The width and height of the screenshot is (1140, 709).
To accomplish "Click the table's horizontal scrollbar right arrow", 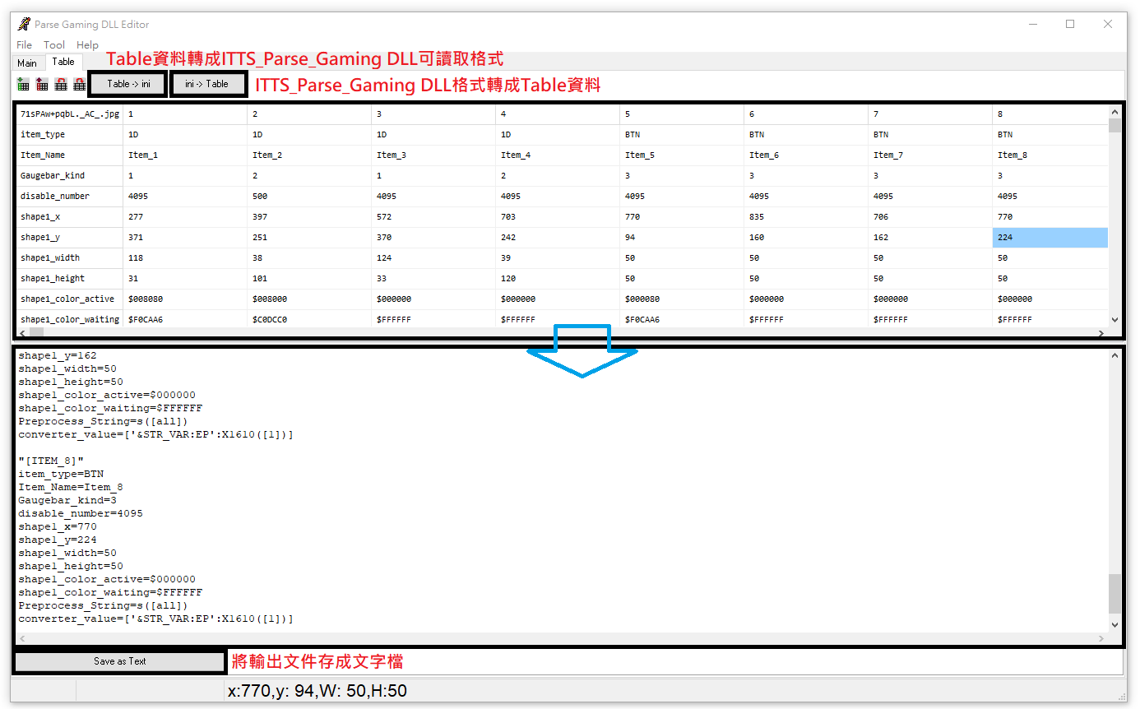I will (1101, 333).
